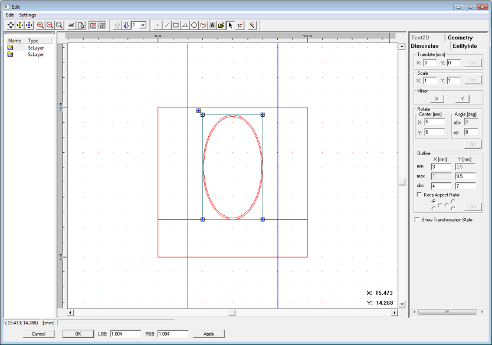Select the rectangle drawing tool
492x345 pixels.
pos(176,25)
